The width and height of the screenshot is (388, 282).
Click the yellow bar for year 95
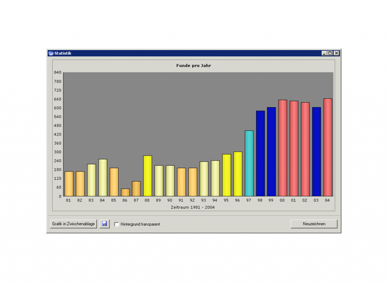(x=227, y=175)
